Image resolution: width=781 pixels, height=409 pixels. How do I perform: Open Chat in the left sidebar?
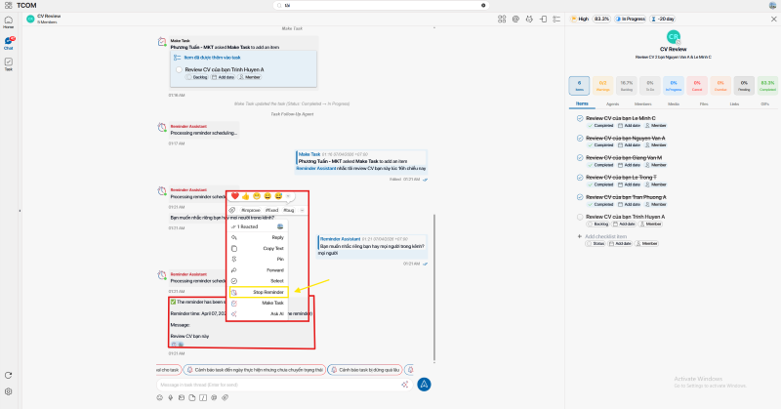click(9, 43)
